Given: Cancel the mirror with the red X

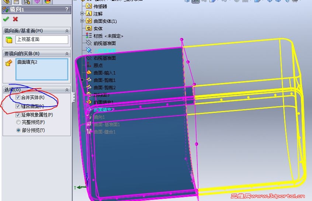Looking at the screenshot, I should (15, 19).
